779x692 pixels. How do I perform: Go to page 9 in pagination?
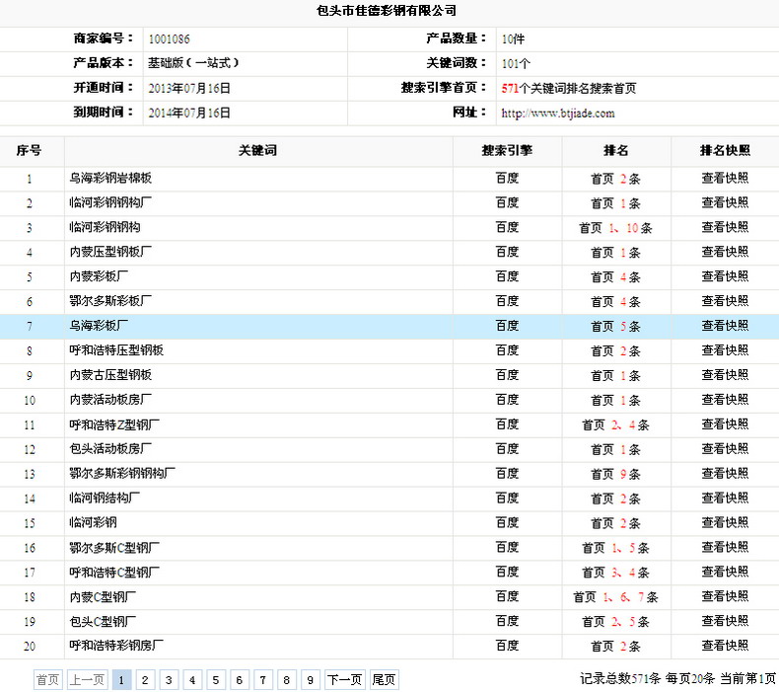[x=311, y=679]
